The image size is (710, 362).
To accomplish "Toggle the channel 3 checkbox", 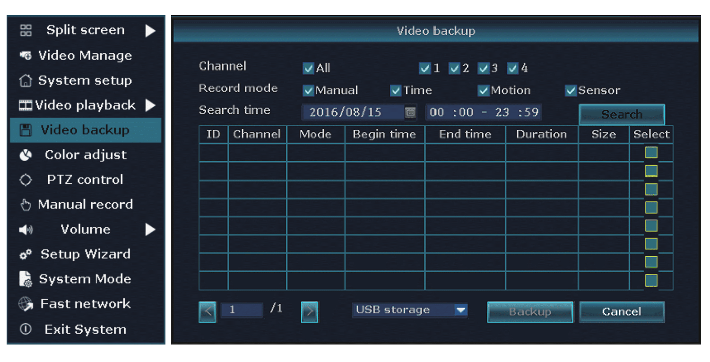I will (x=483, y=68).
